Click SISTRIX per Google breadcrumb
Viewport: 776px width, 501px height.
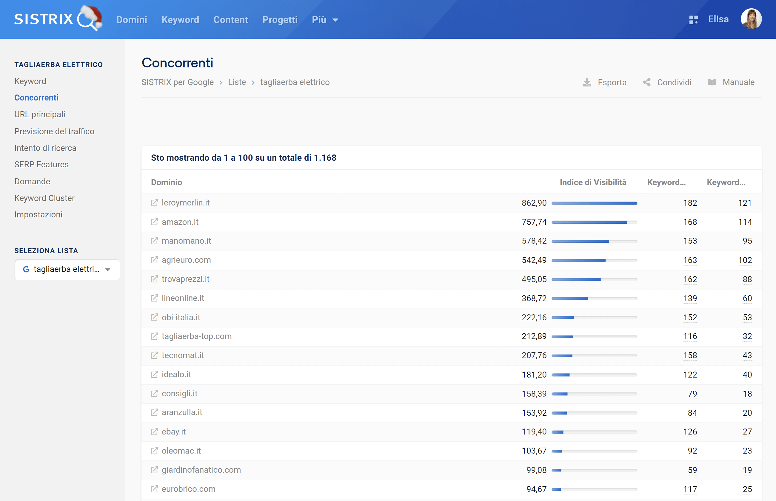pyautogui.click(x=177, y=82)
